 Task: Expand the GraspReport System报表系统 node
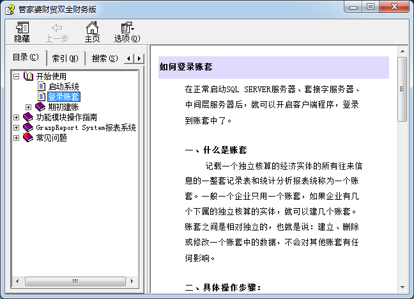[x=16, y=128]
